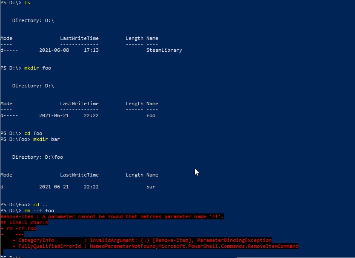Click the FullyQualifiedErrorId error line
Image resolution: width=355 pixels, height=258 pixels.
point(155,246)
